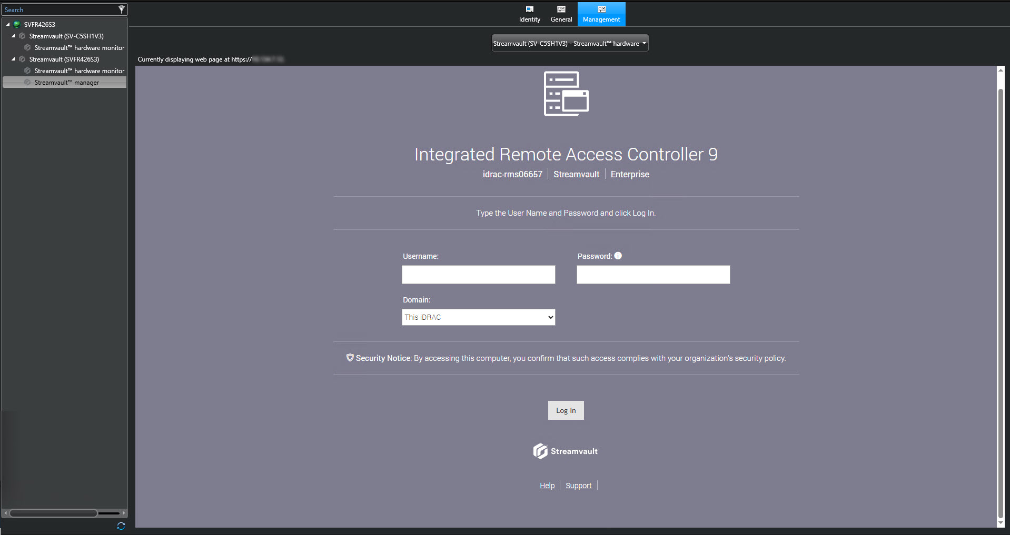Switch to the Management tab
The width and height of the screenshot is (1010, 535).
point(601,14)
